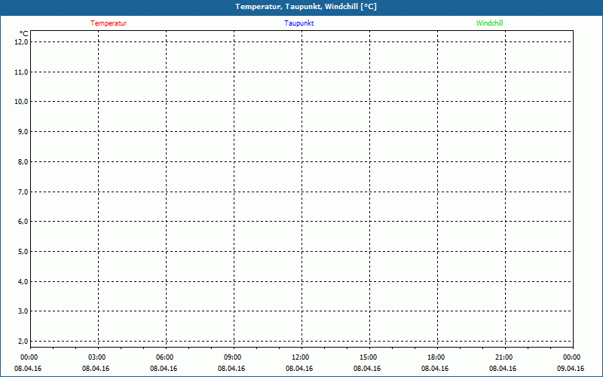The height and width of the screenshot is (377, 603).
Task: Click the '18:00' time label
Action: [x=436, y=357]
